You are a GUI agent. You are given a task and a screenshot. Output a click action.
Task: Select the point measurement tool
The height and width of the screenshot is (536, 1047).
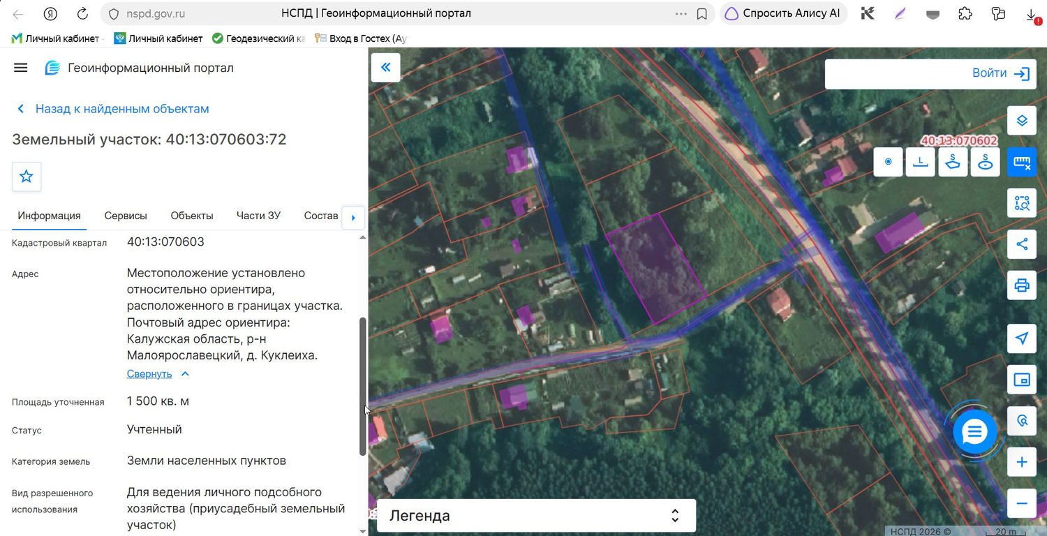click(x=889, y=162)
